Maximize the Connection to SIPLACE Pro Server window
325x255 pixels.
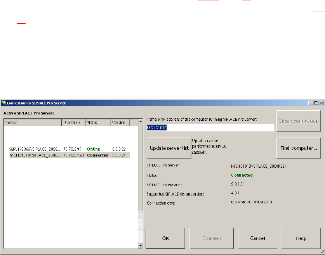316,103
